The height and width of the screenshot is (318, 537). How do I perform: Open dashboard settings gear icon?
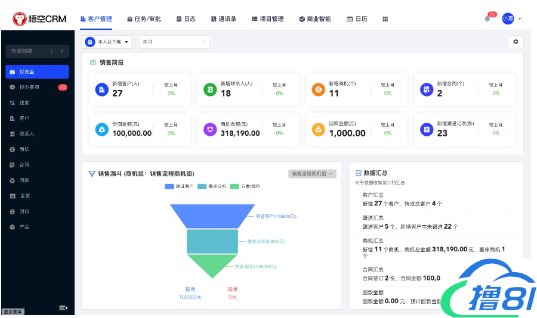tap(516, 42)
